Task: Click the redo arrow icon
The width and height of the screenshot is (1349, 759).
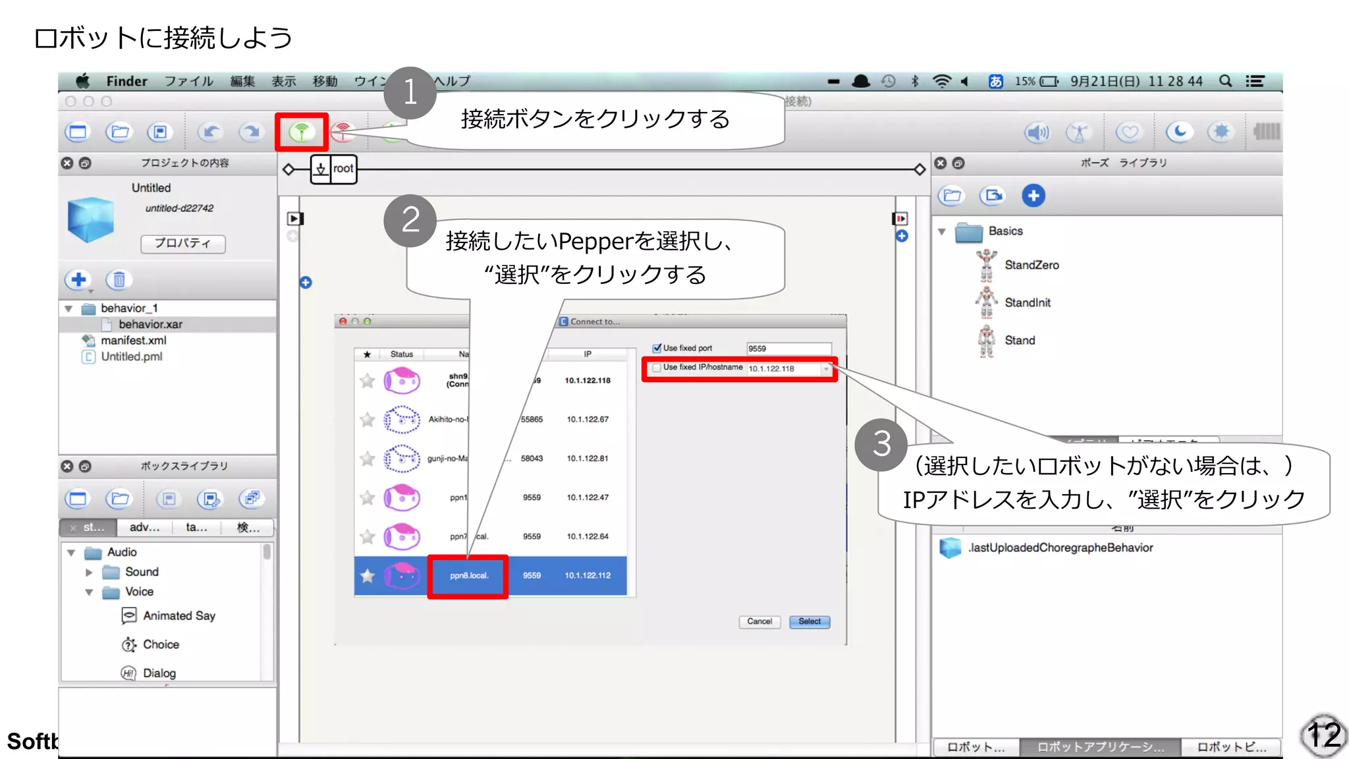Action: pos(251,132)
